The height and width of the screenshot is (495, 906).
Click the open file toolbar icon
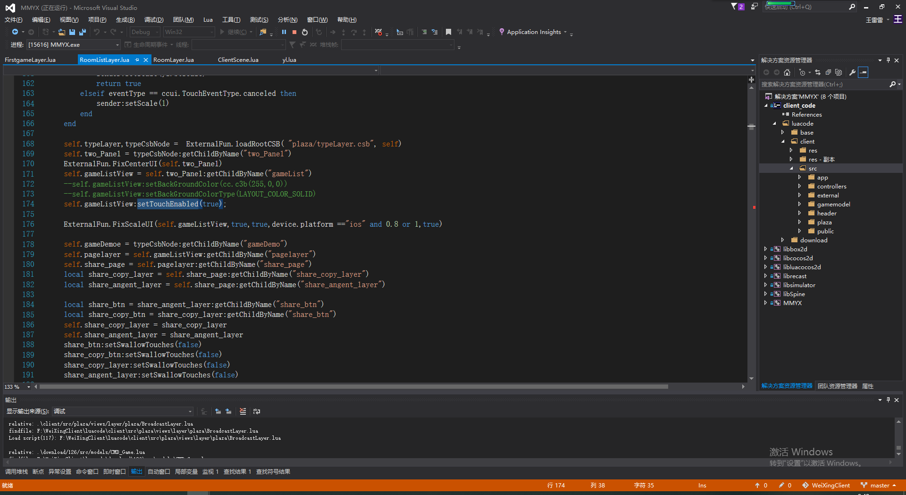(62, 32)
